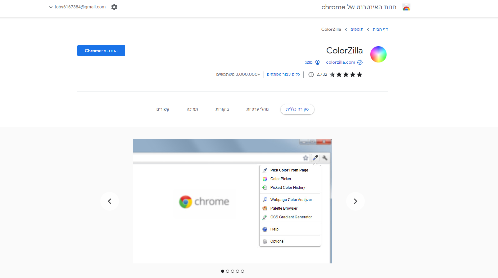The width and height of the screenshot is (498, 278).
Task: Click the ColorZilla breadcrumb text
Action: 331,30
